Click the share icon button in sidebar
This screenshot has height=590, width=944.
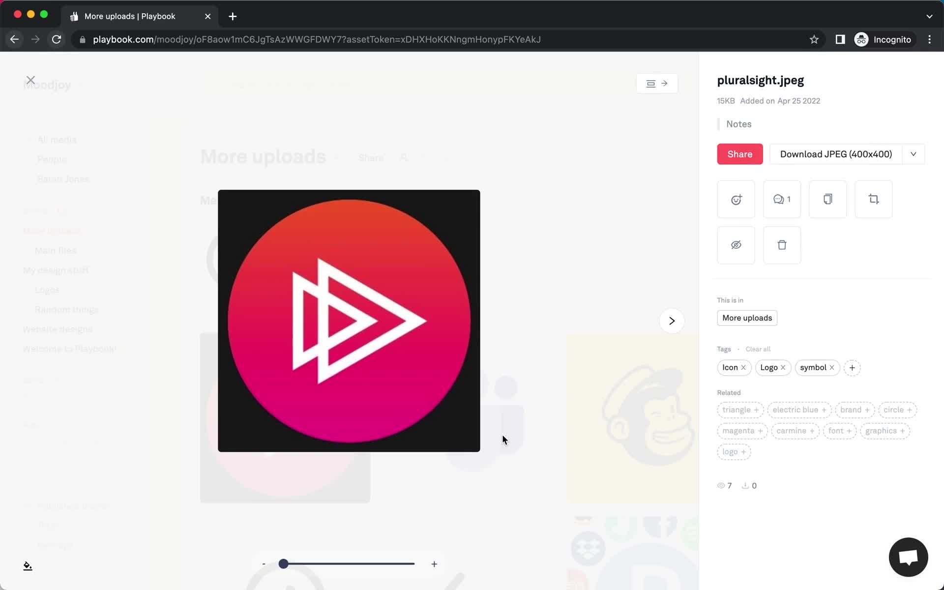point(739,154)
